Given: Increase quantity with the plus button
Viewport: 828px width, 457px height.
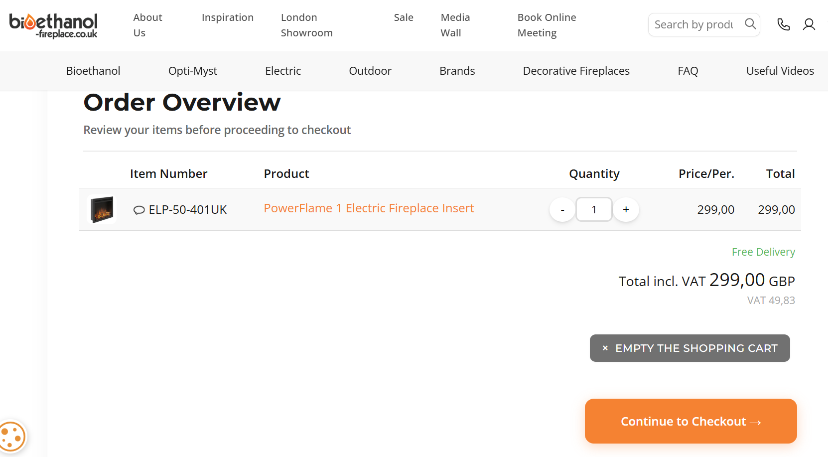Looking at the screenshot, I should pyautogui.click(x=626, y=210).
